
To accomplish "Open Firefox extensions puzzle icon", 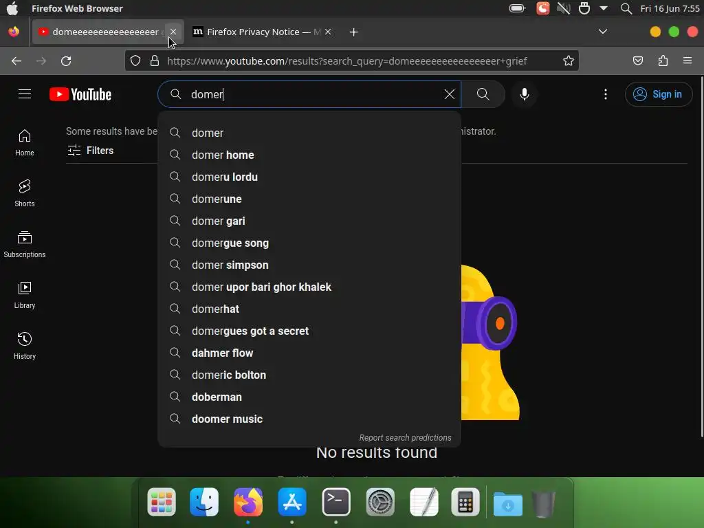I will (663, 60).
